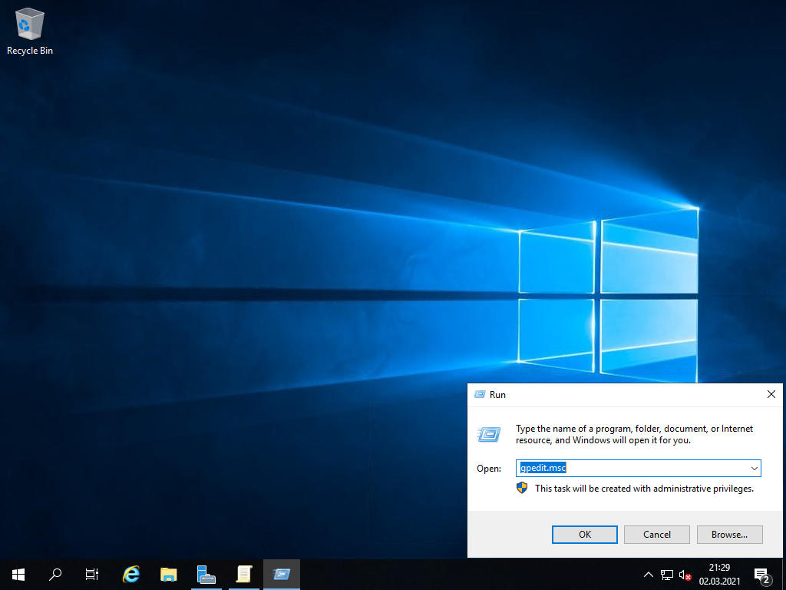The height and width of the screenshot is (590, 786).
Task: Close the Run dialog window
Action: tap(771, 394)
